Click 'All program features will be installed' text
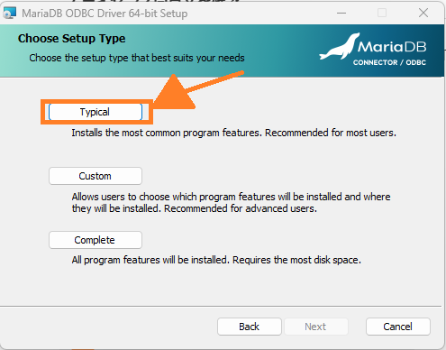Screen dimensions: 446x350 coord(216,260)
